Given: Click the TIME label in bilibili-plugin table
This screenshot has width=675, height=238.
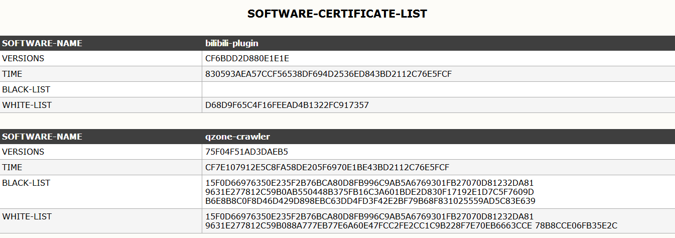Looking at the screenshot, I should 12,74.
